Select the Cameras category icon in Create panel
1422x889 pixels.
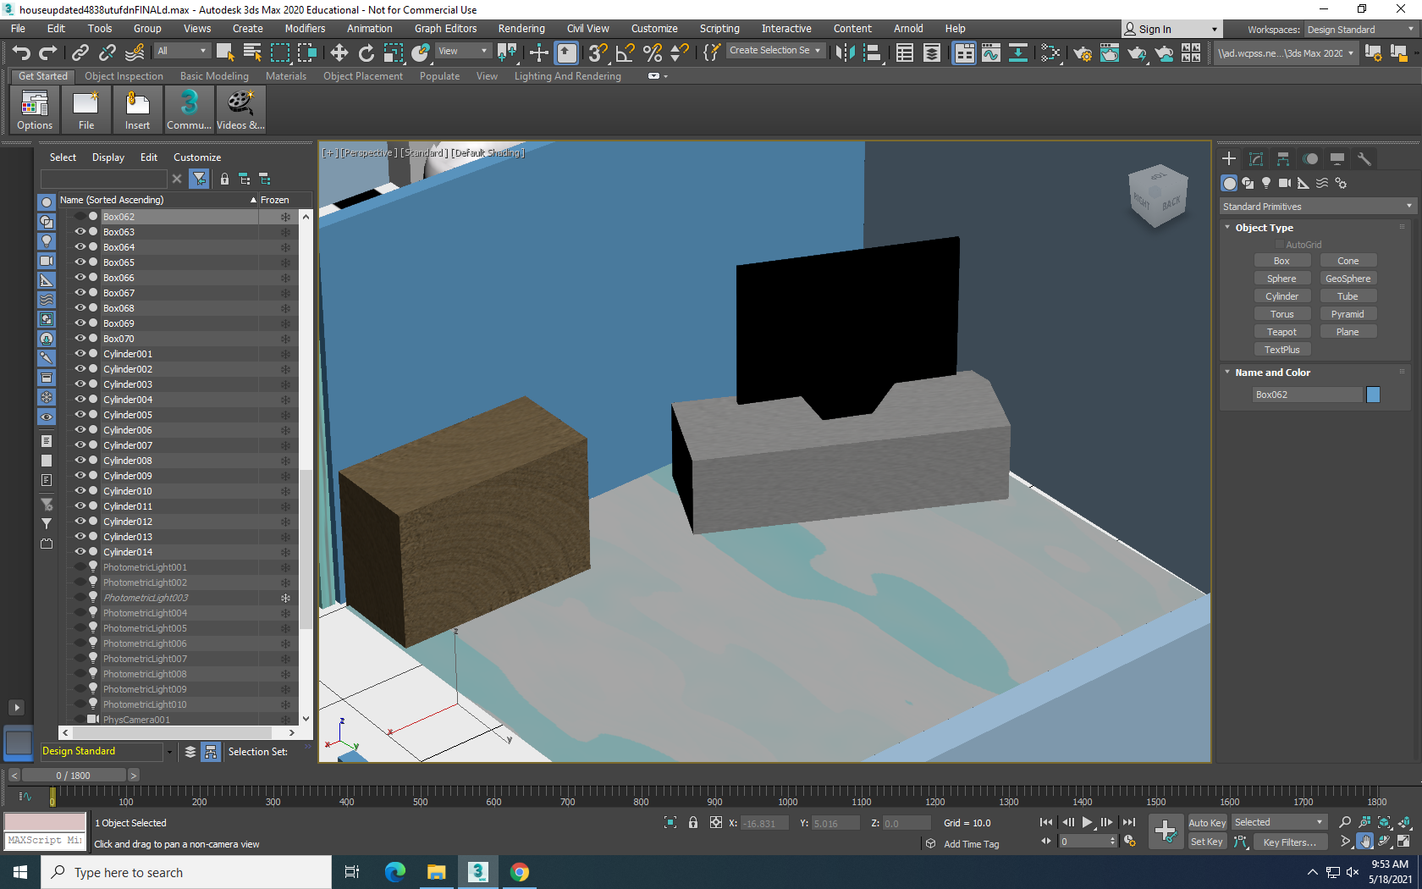pyautogui.click(x=1285, y=183)
